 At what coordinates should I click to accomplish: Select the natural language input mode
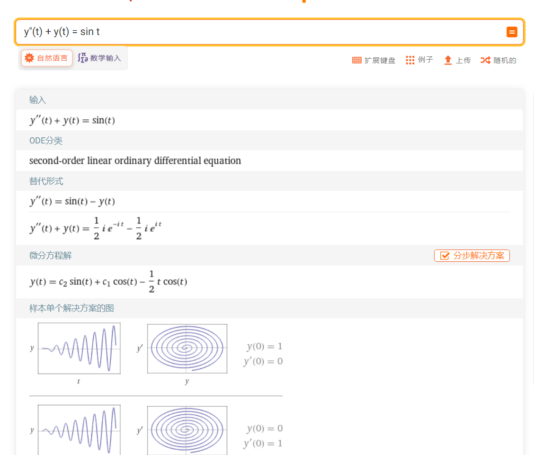coord(47,58)
